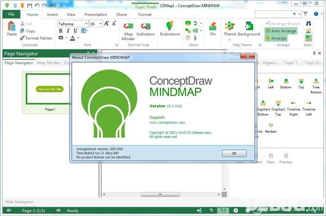This screenshot has height=216, width=326.
Task: Switch to the View ribbon tab
Action: tap(71, 15)
